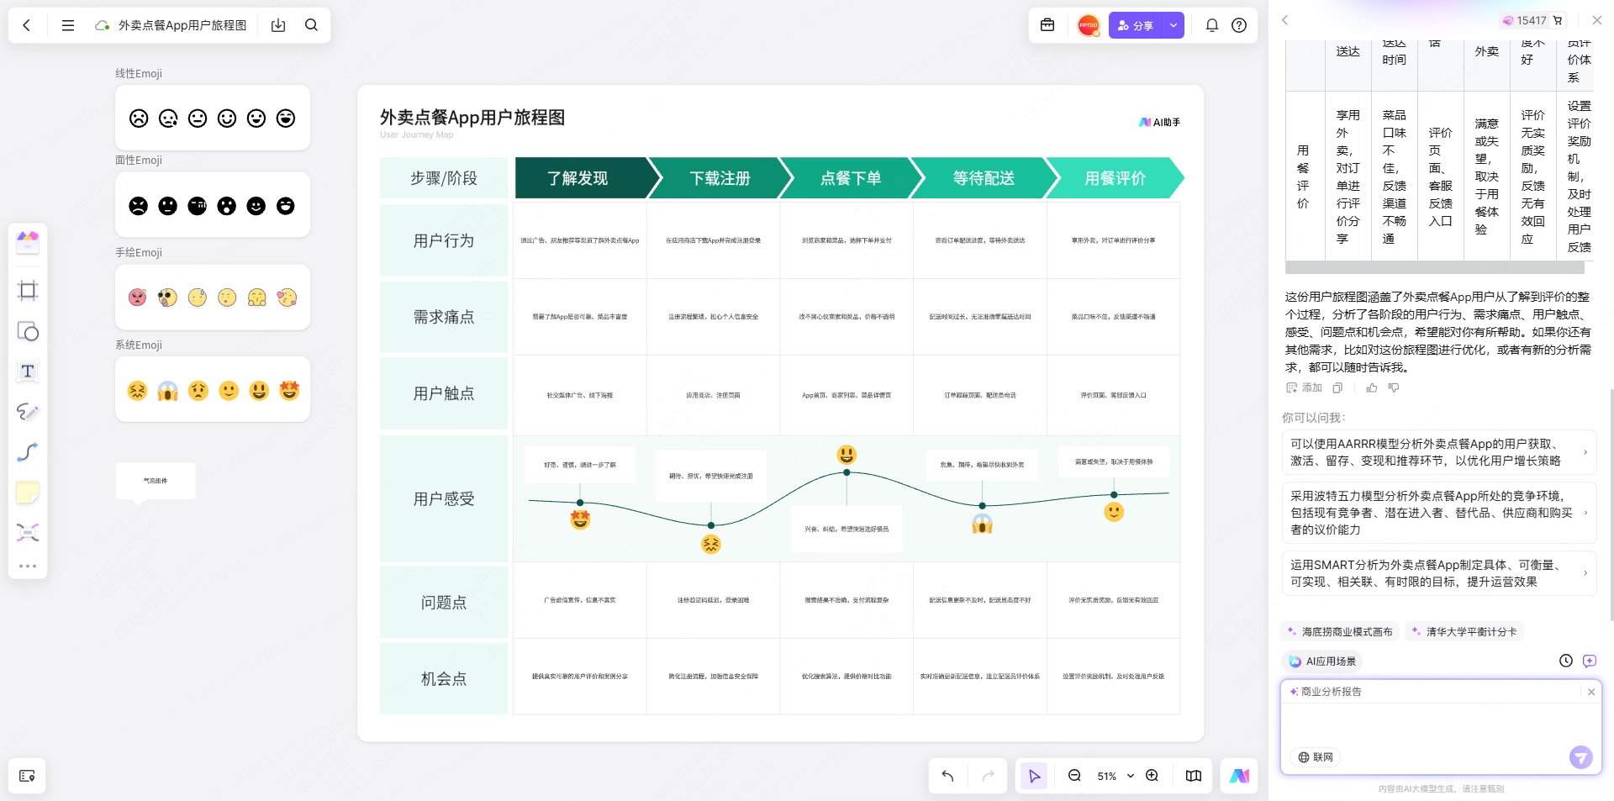The image size is (1614, 801).
Task: Open the minimap view icon
Action: (x=1194, y=776)
